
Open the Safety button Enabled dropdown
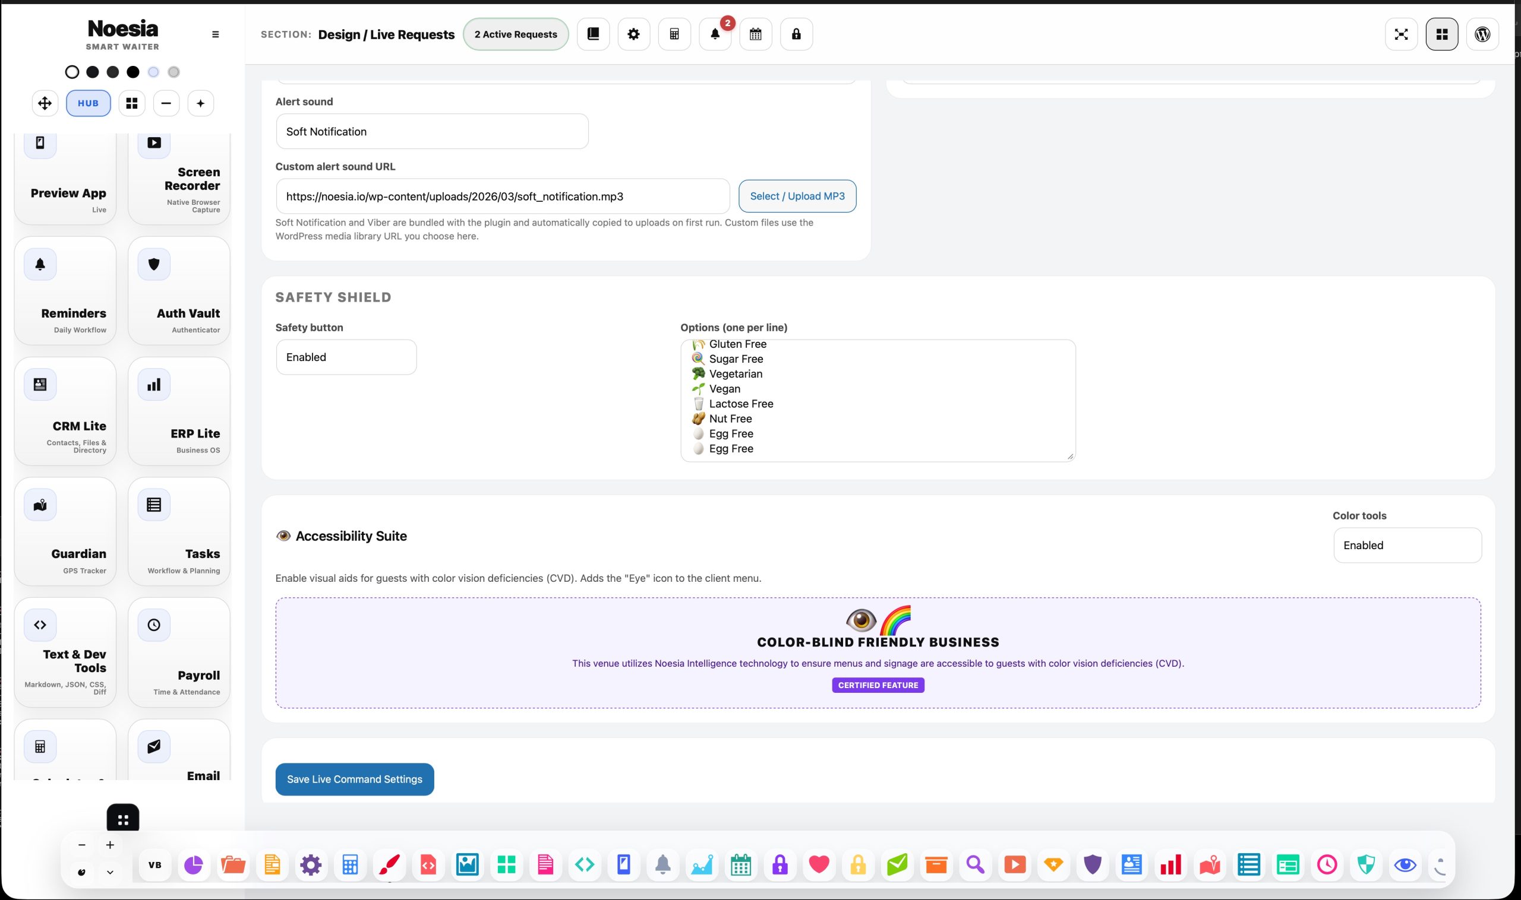tap(346, 357)
